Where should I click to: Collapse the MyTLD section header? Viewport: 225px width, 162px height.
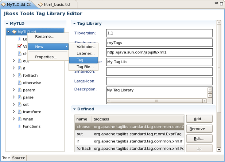click(x=7, y=24)
